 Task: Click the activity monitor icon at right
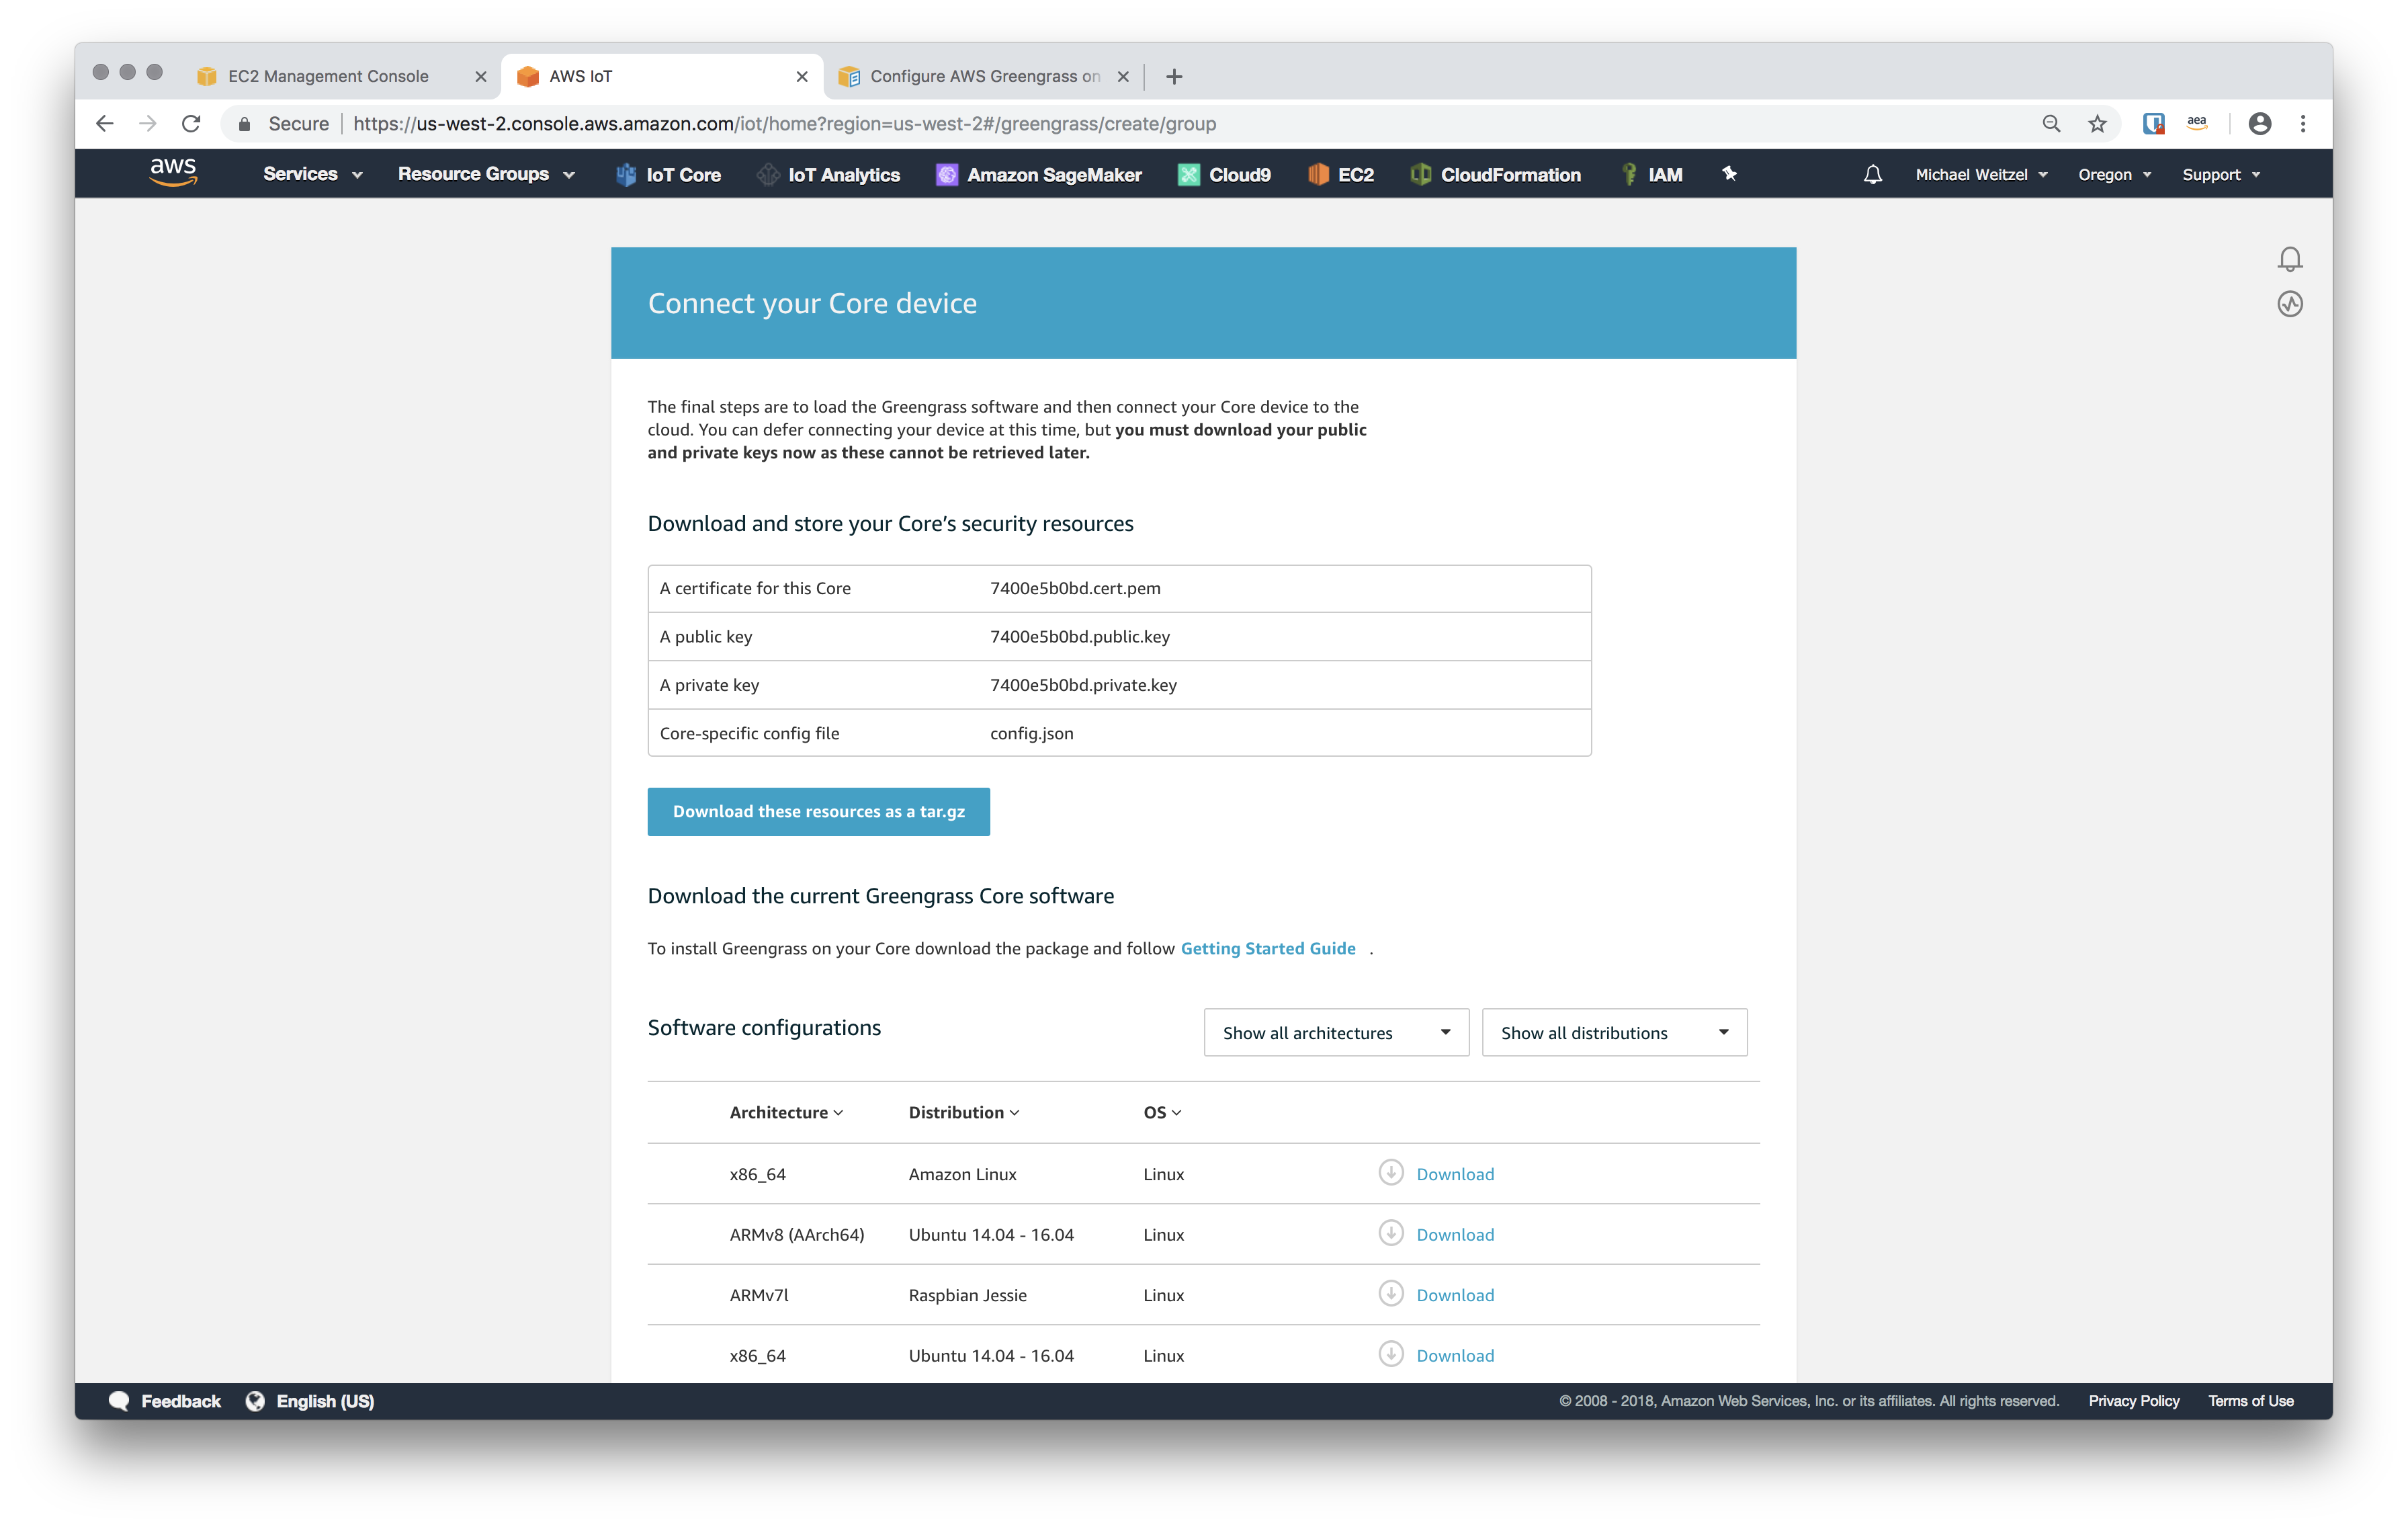pyautogui.click(x=2289, y=303)
